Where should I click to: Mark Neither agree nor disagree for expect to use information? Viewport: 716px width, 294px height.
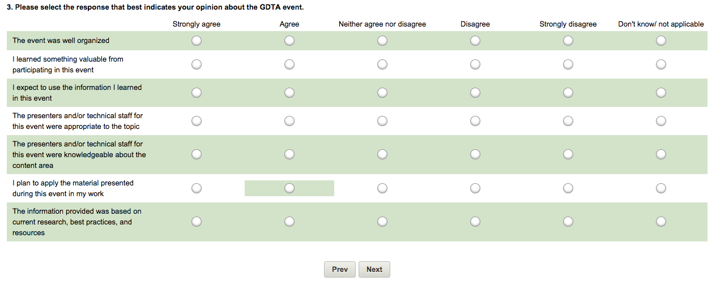pos(382,93)
